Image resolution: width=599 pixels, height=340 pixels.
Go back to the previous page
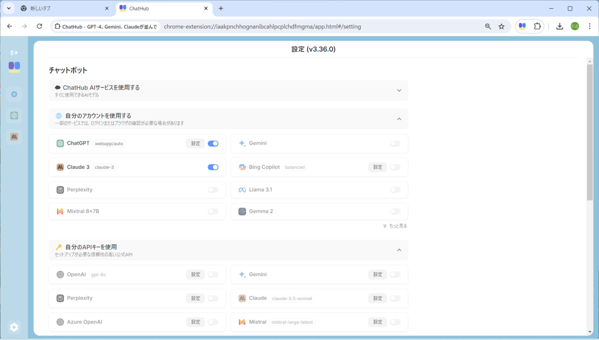(10, 26)
